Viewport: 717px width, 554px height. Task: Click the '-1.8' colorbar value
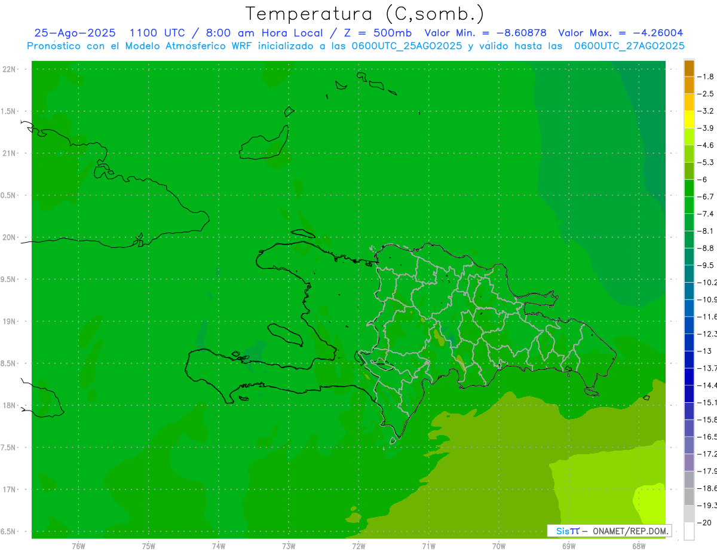(x=706, y=76)
